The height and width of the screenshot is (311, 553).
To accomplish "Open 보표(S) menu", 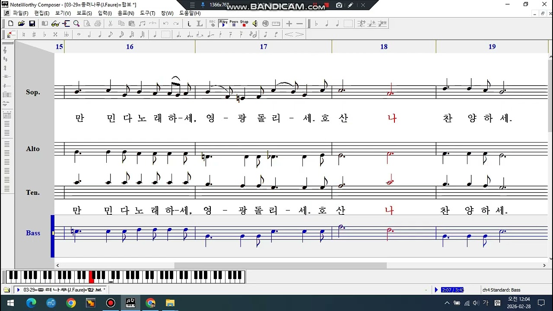I will [84, 13].
